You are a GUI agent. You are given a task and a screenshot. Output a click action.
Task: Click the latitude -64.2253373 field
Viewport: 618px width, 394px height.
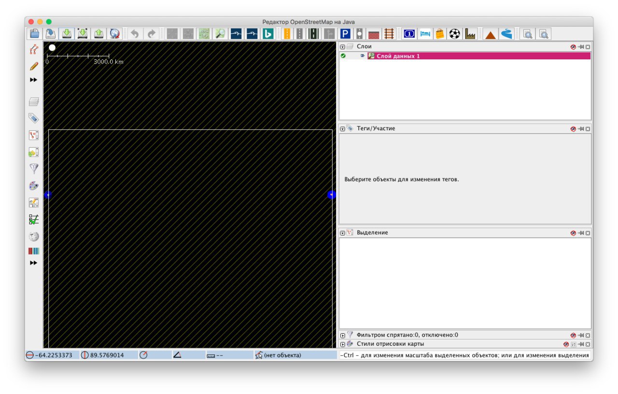click(52, 355)
